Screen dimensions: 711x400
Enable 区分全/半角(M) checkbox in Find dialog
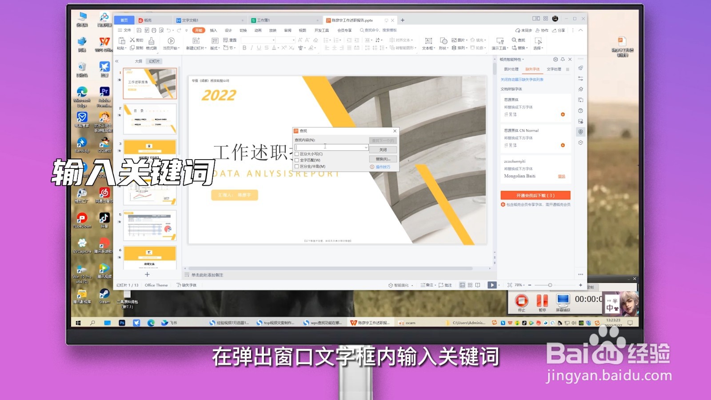coord(297,166)
